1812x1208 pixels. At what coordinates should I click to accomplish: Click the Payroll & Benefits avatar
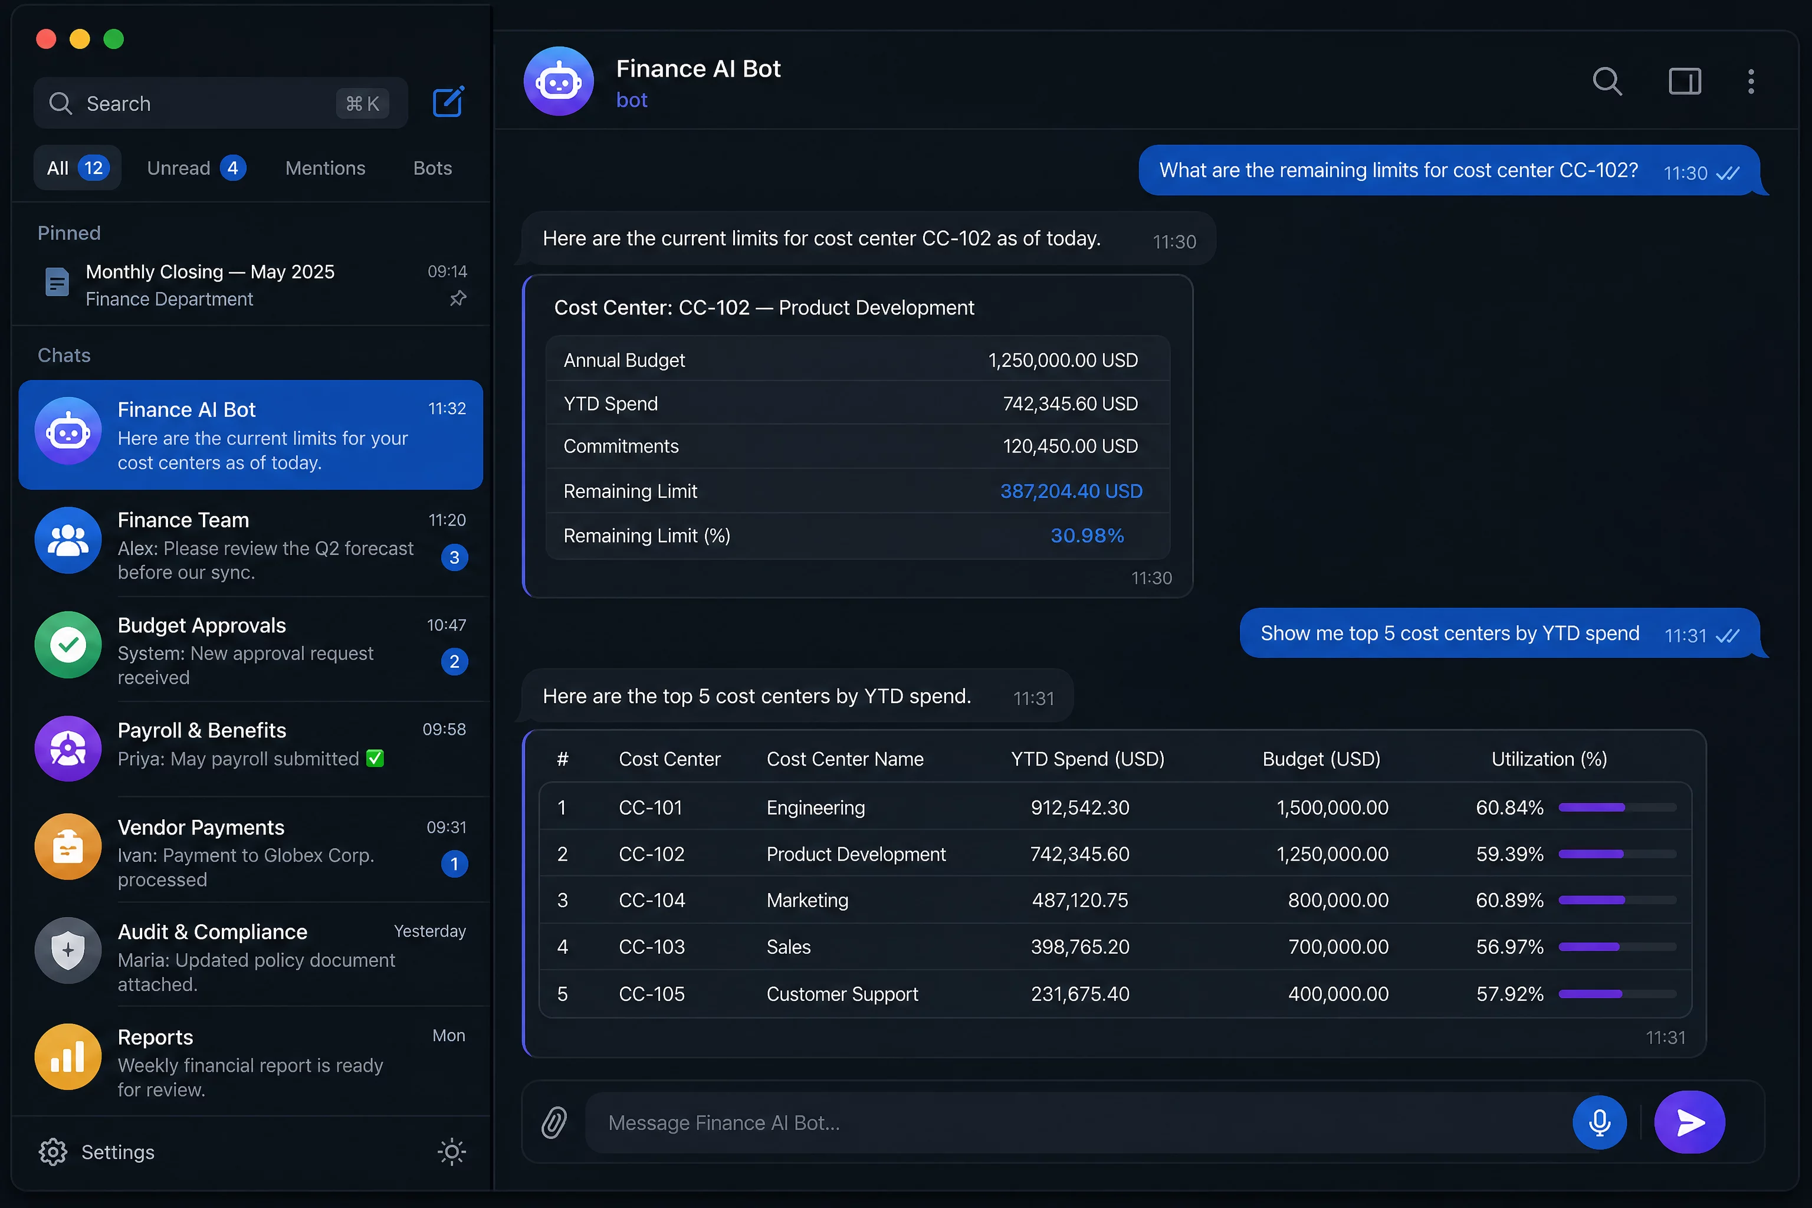click(68, 748)
